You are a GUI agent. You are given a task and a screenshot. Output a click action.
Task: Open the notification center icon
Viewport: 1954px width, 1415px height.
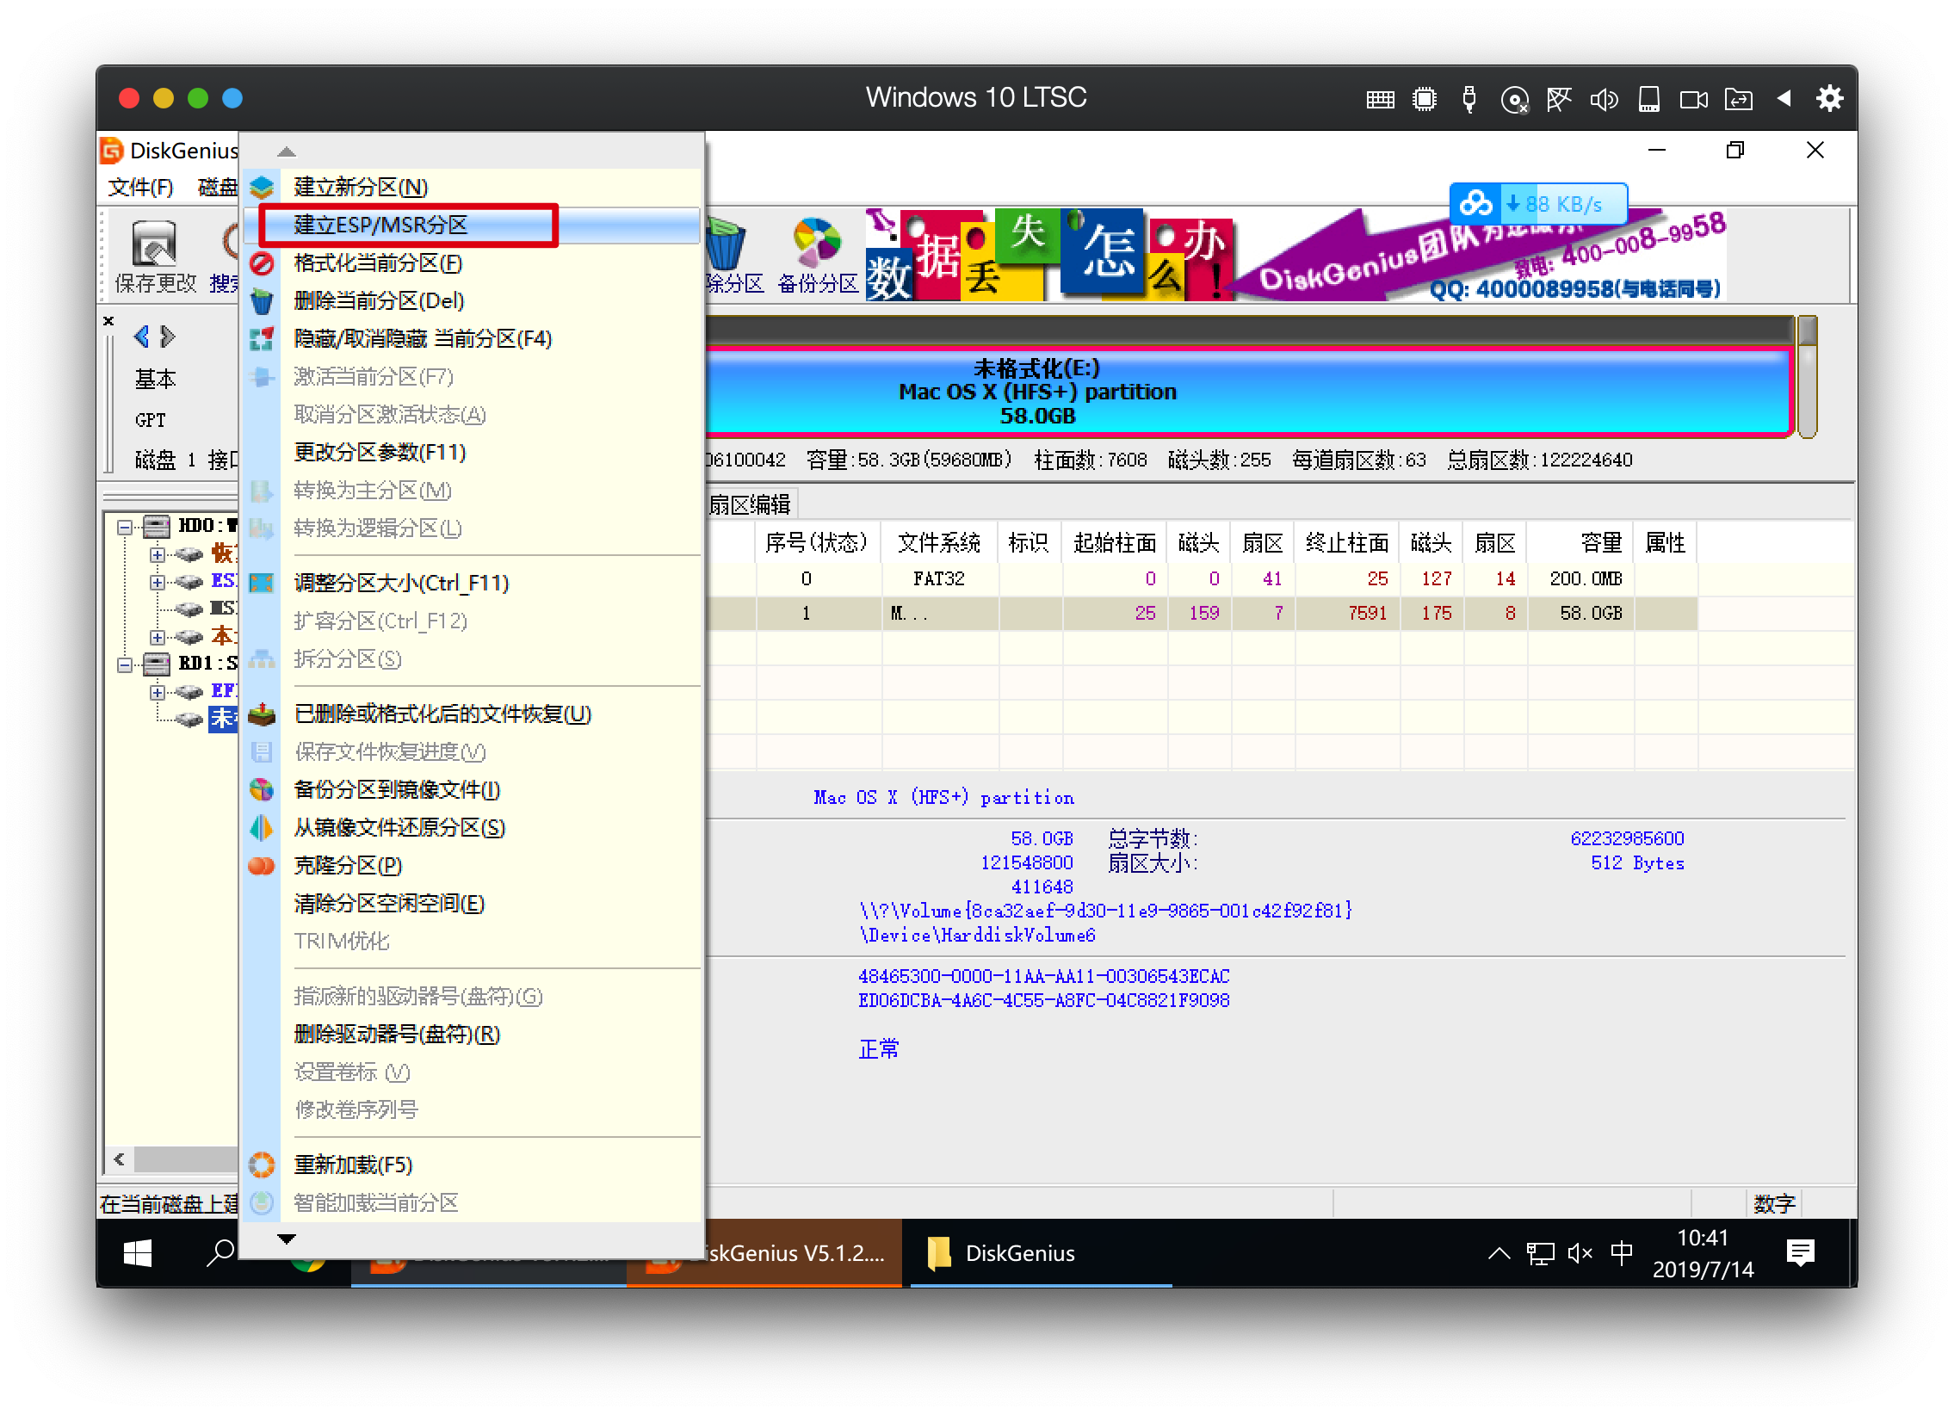[1801, 1254]
